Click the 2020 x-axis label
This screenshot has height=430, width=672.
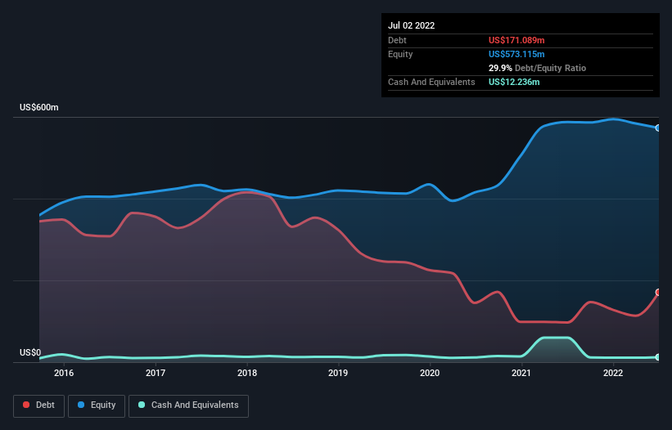(430, 373)
